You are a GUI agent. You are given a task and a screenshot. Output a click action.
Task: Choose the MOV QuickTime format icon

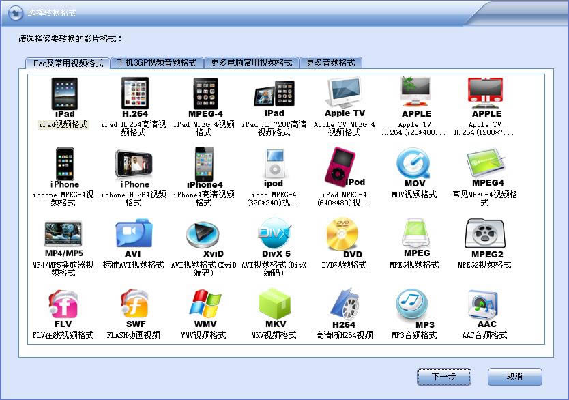pos(414,167)
